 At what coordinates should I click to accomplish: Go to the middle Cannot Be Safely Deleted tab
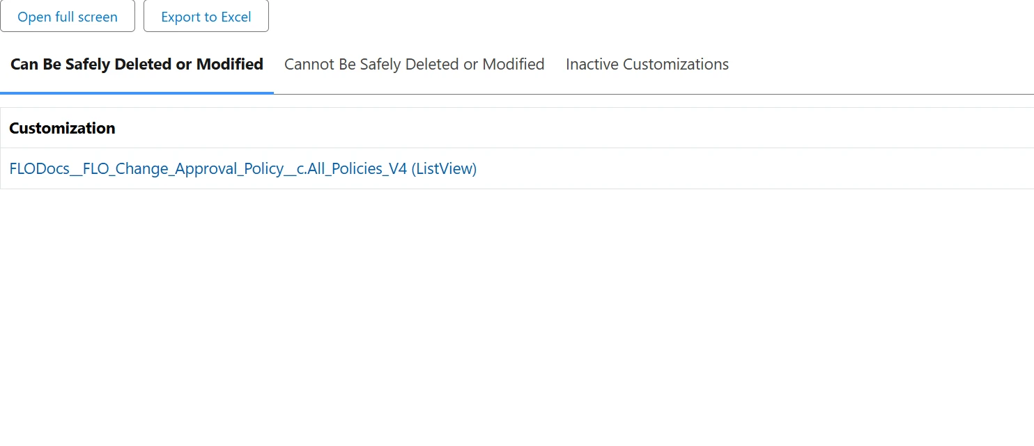(x=414, y=64)
